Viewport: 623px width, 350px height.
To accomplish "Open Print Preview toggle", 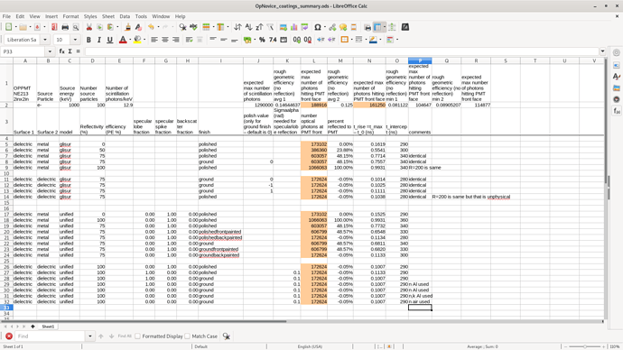I will click(x=76, y=27).
